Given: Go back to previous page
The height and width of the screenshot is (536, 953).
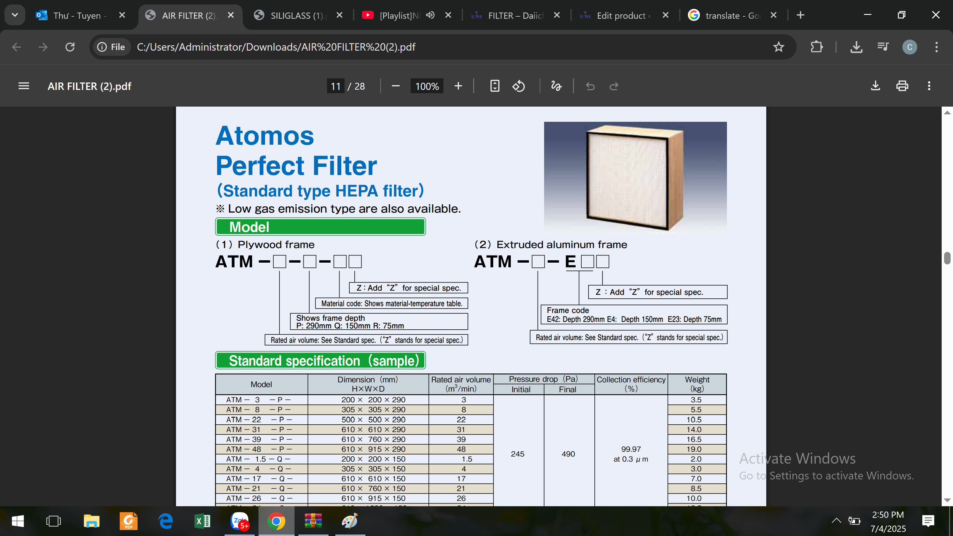Looking at the screenshot, I should [16, 47].
